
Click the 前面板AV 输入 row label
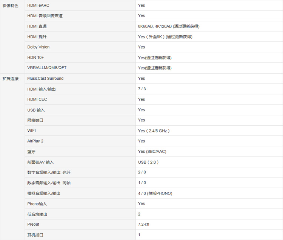[40, 162]
